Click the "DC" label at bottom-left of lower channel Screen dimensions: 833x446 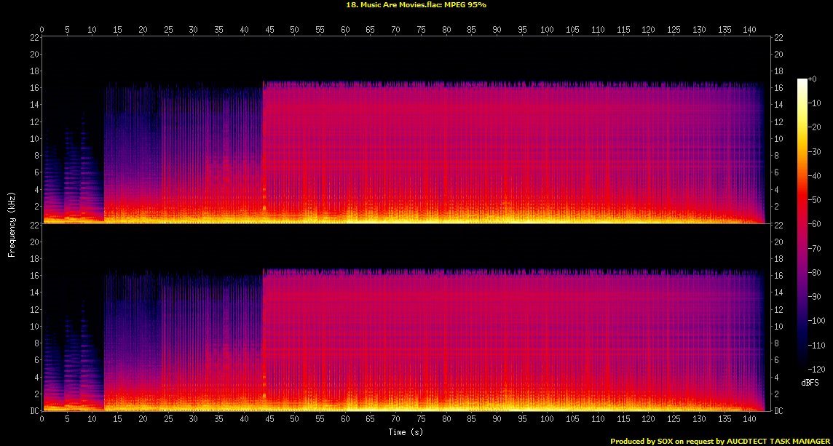pyautogui.click(x=34, y=411)
